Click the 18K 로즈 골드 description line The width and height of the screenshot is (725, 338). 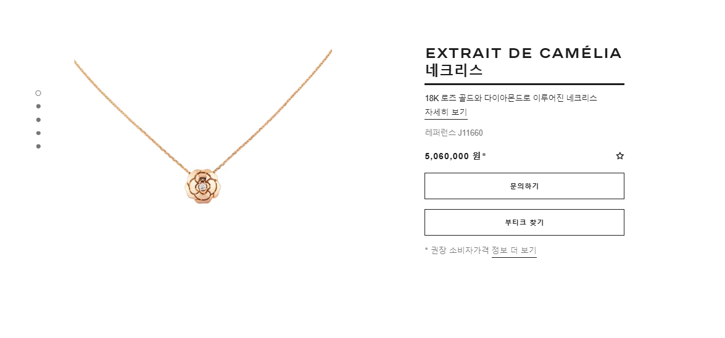[511, 98]
